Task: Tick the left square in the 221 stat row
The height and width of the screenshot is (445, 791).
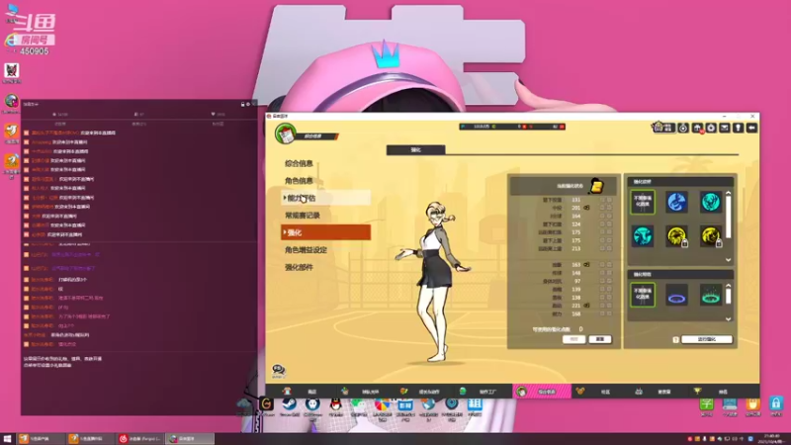Action: [602, 306]
